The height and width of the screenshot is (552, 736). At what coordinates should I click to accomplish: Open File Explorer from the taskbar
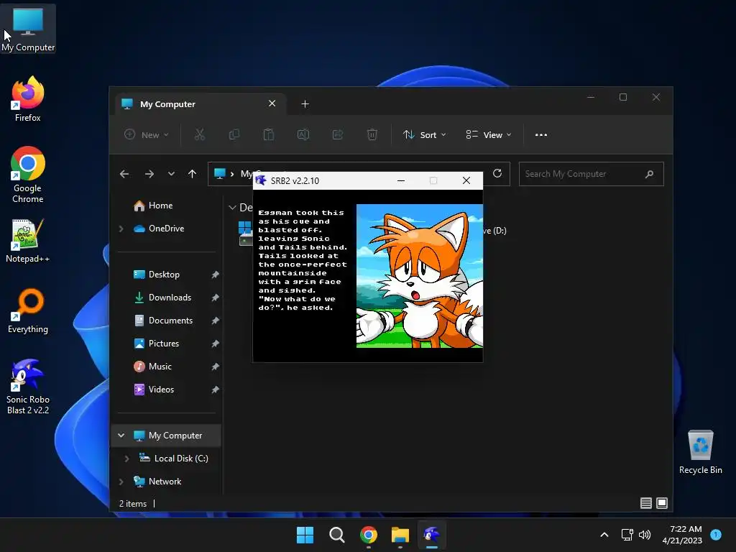coord(400,535)
